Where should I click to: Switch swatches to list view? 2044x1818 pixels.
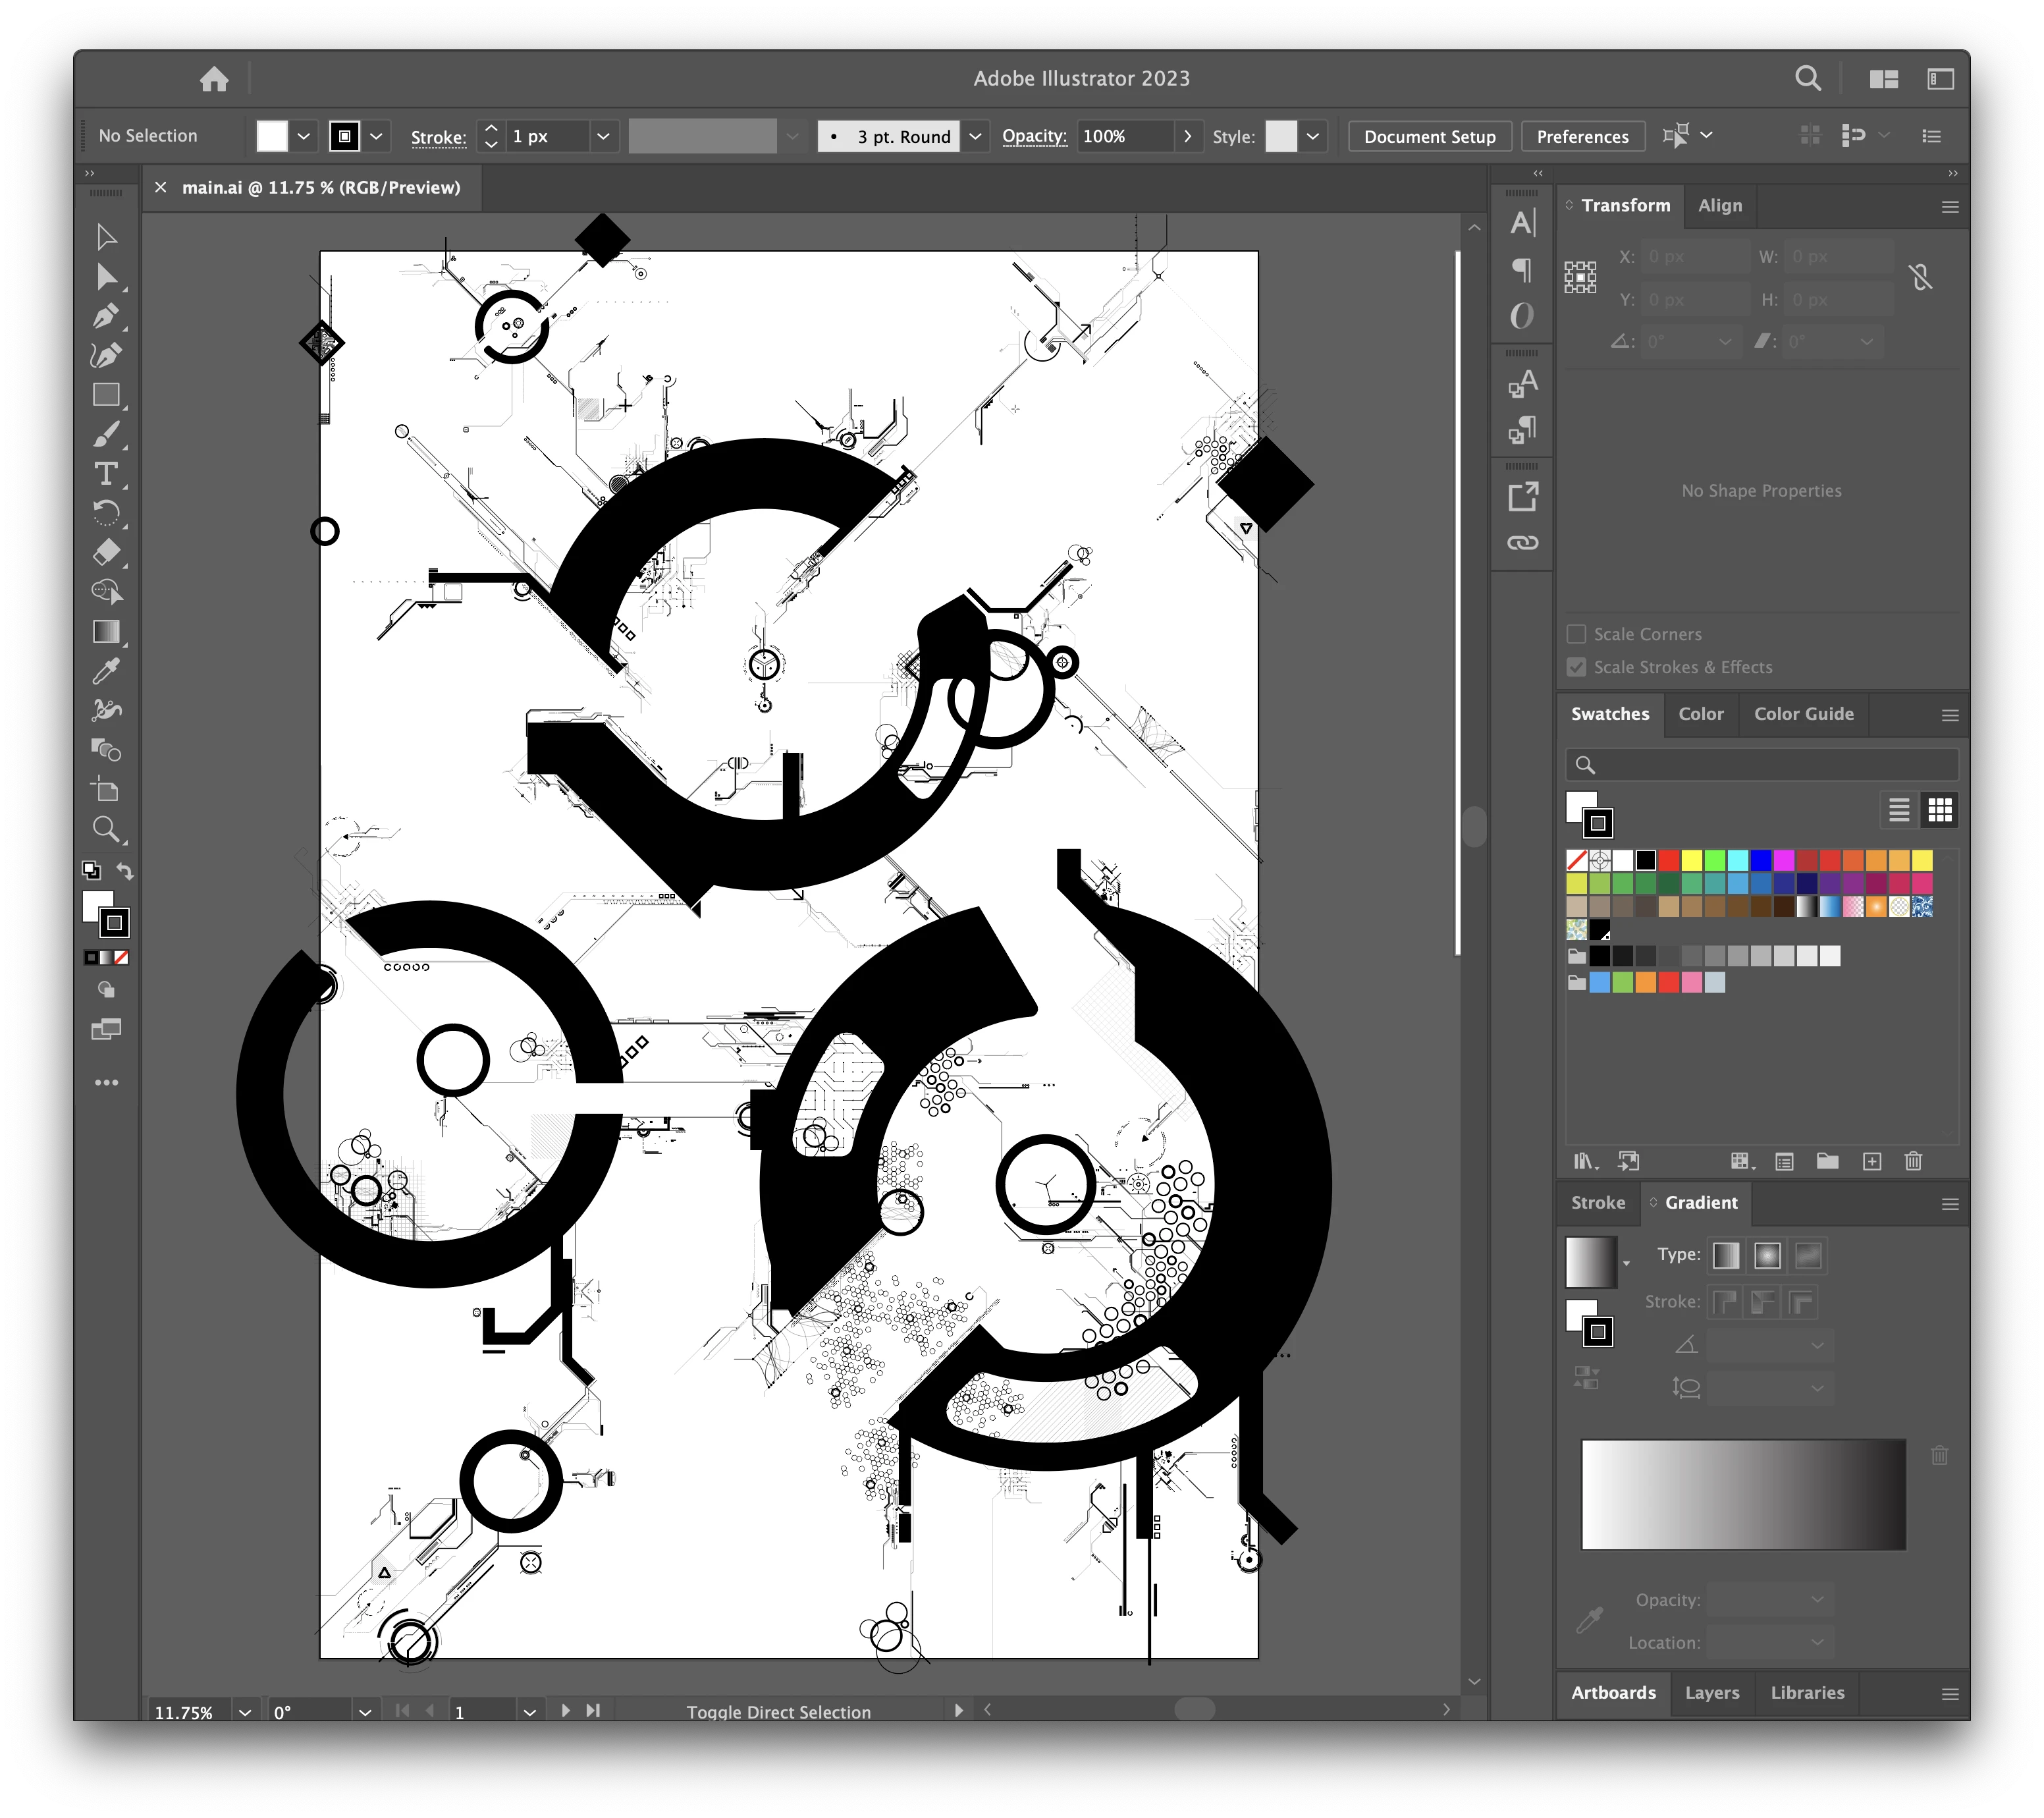click(1899, 810)
